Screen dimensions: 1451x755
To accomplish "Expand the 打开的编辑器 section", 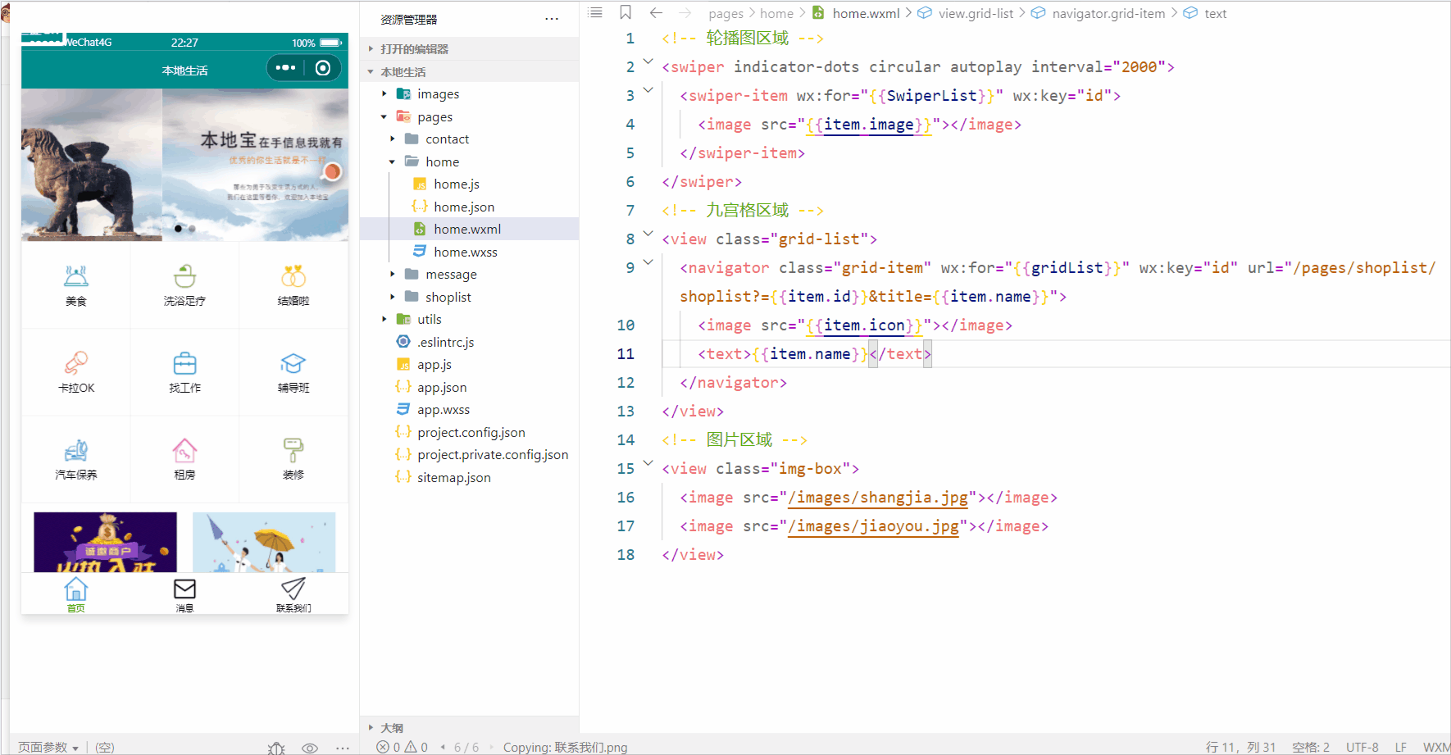I will point(371,49).
